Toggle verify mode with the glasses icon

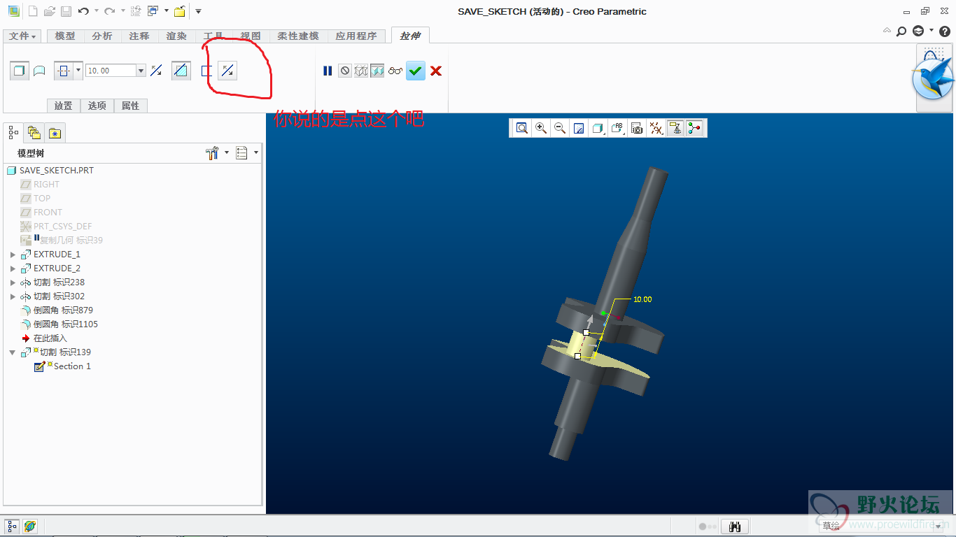click(395, 71)
